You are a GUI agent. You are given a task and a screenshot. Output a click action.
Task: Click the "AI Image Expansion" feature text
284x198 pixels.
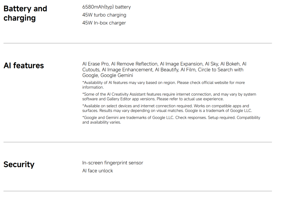(x=181, y=64)
